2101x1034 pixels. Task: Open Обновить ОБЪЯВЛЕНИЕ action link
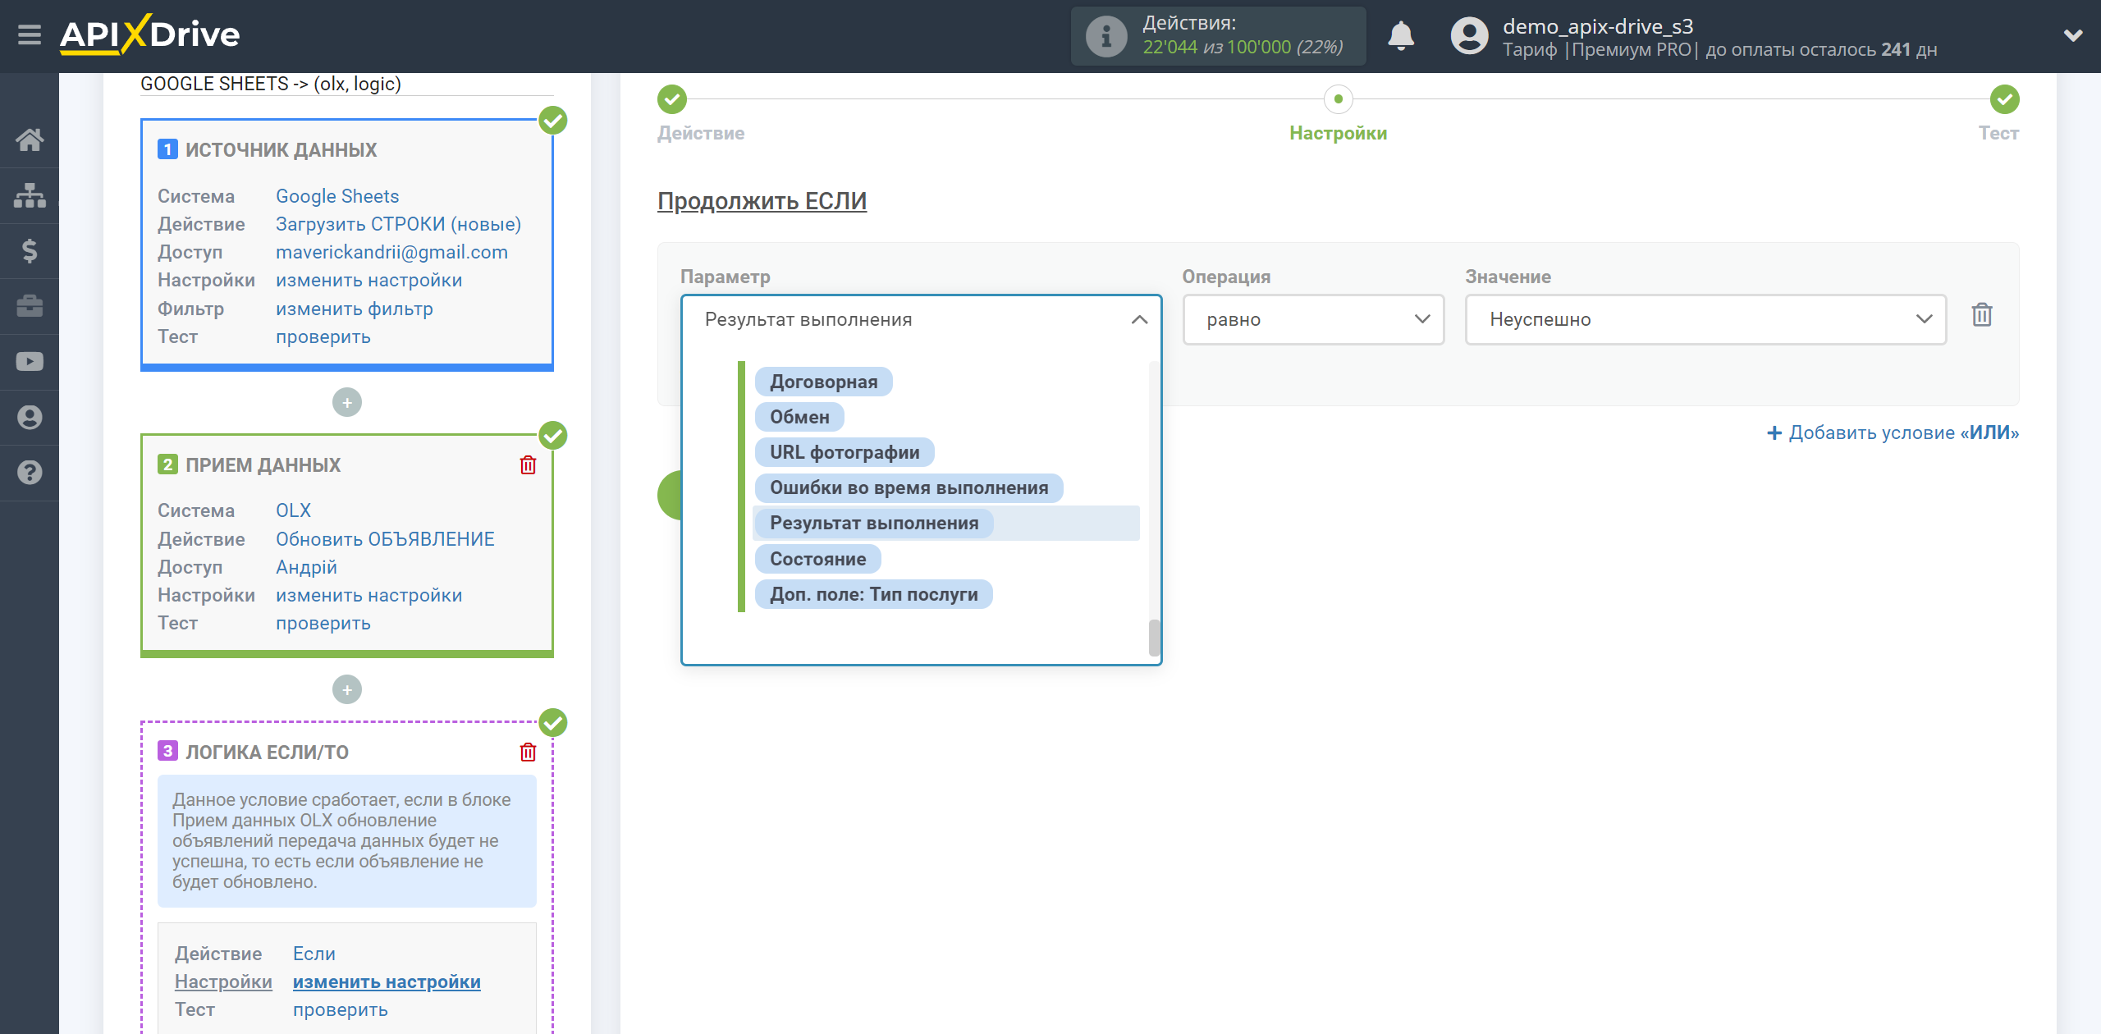point(385,539)
